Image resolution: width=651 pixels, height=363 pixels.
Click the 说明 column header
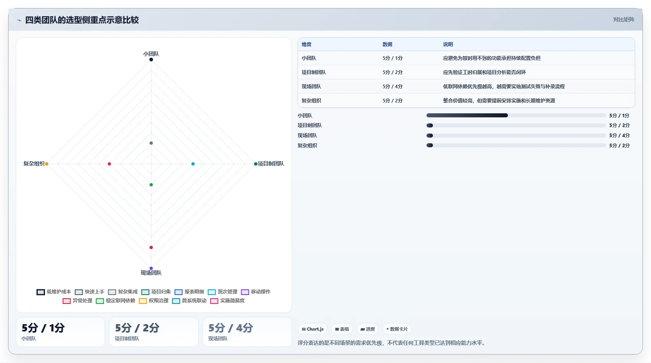pyautogui.click(x=448, y=45)
